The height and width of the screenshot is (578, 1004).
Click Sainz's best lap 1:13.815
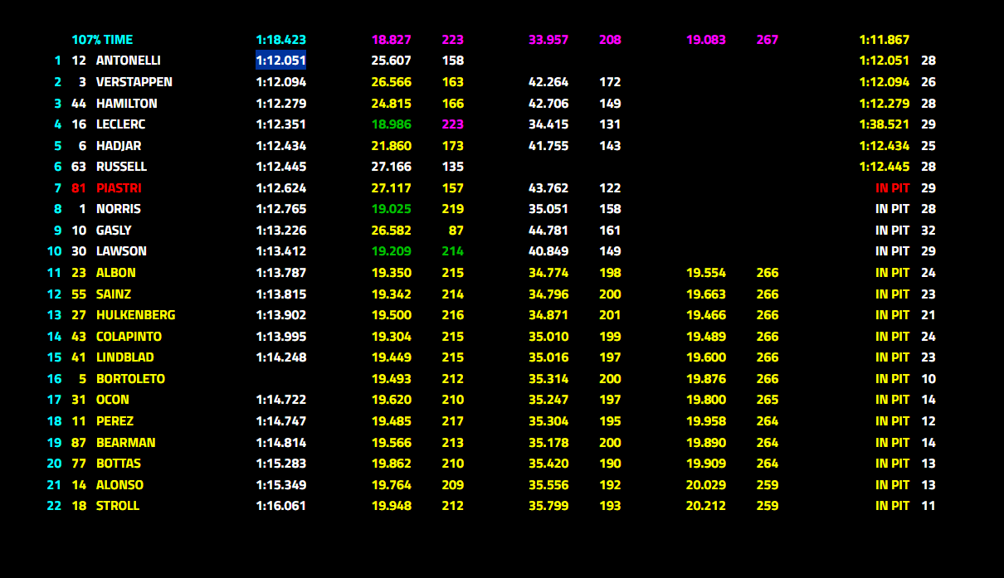point(281,294)
